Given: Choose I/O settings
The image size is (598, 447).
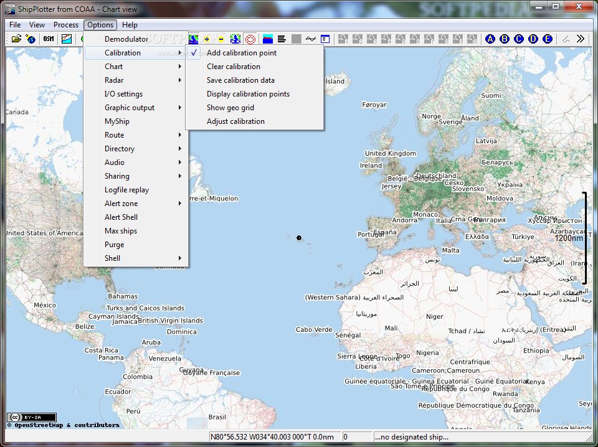Looking at the screenshot, I should [136, 94].
